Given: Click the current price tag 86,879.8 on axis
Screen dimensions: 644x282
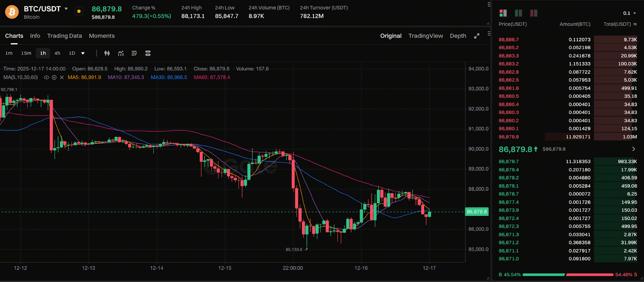Looking at the screenshot, I should coord(477,211).
